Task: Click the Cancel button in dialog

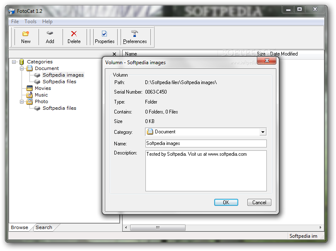Action: pyautogui.click(x=259, y=203)
